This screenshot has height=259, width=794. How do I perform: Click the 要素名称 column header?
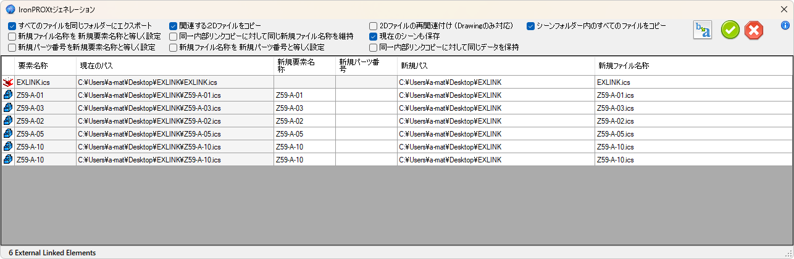pos(45,66)
